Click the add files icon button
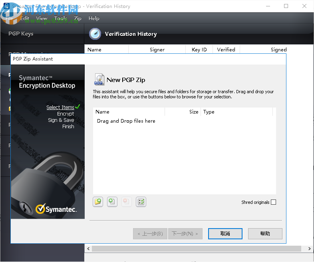This screenshot has height=262, width=314. 112,202
